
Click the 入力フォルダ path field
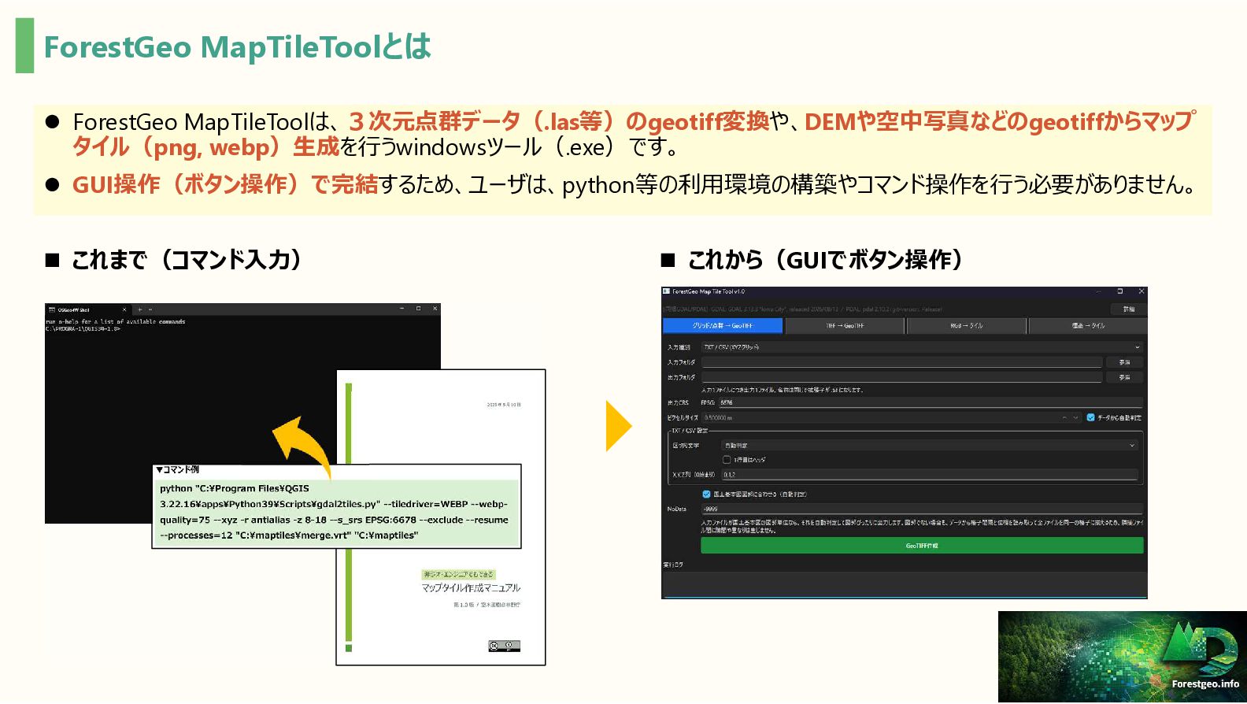[x=902, y=362]
